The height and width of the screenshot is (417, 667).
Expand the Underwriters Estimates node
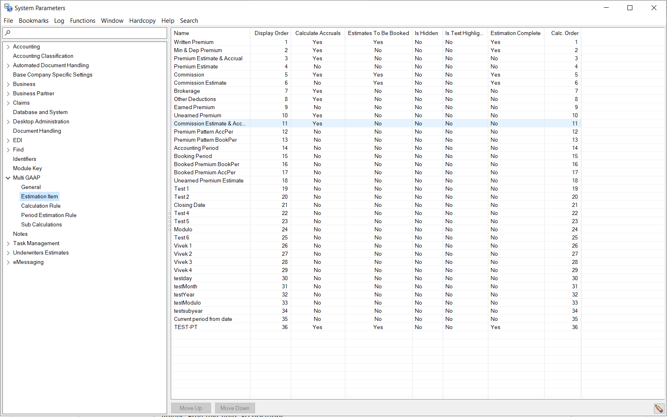tap(8, 252)
